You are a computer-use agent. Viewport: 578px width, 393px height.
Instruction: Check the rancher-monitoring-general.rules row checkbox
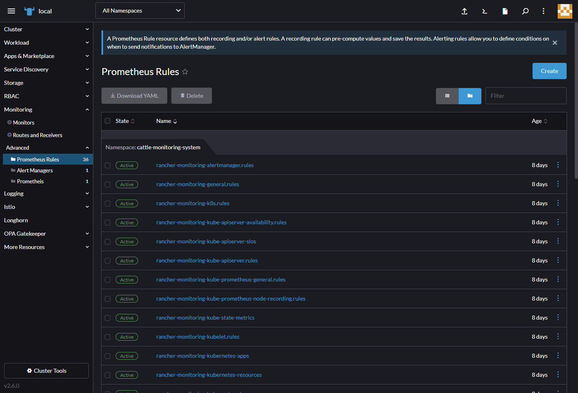(108, 185)
